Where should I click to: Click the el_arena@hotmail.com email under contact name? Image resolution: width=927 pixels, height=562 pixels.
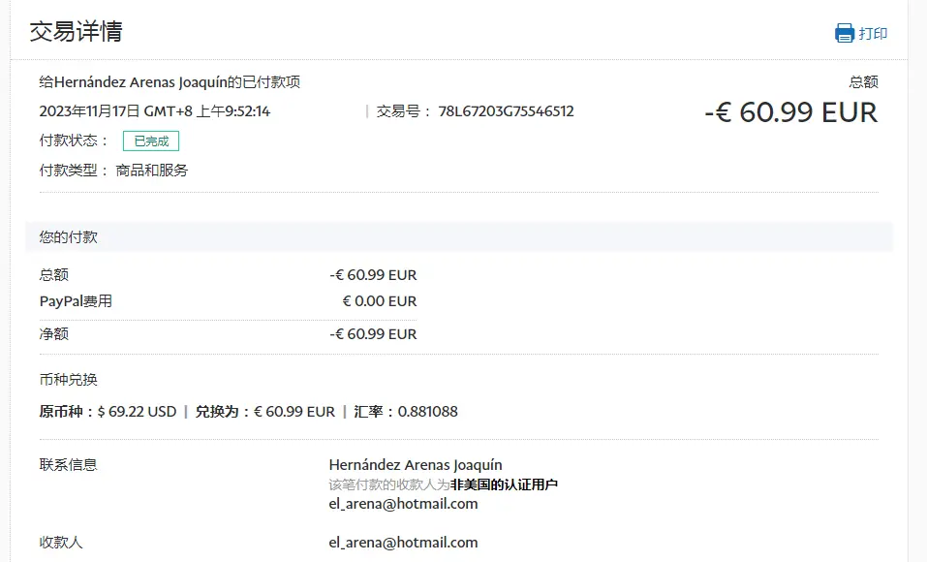click(x=403, y=504)
